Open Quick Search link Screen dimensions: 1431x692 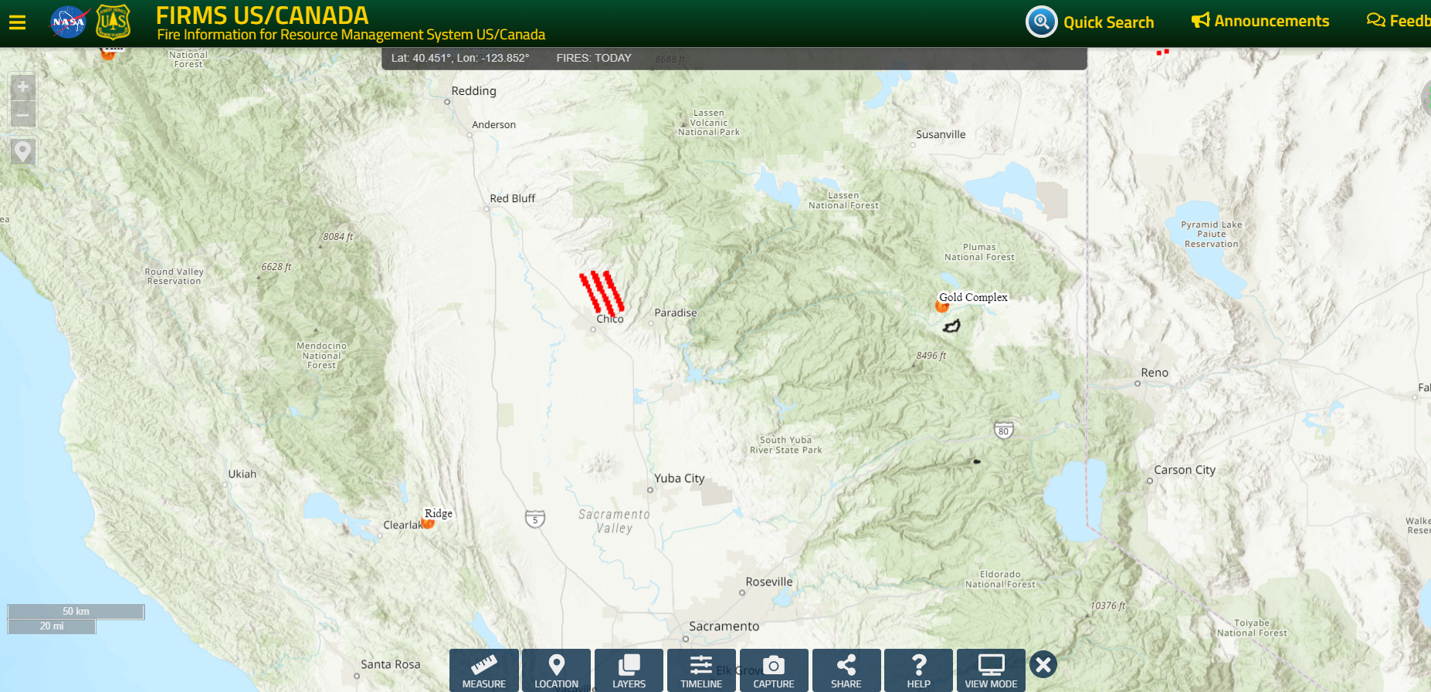1108,22
